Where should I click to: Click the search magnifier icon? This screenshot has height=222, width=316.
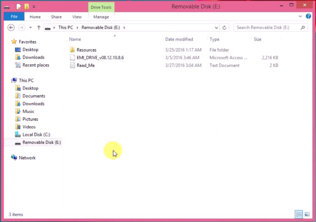click(x=303, y=27)
